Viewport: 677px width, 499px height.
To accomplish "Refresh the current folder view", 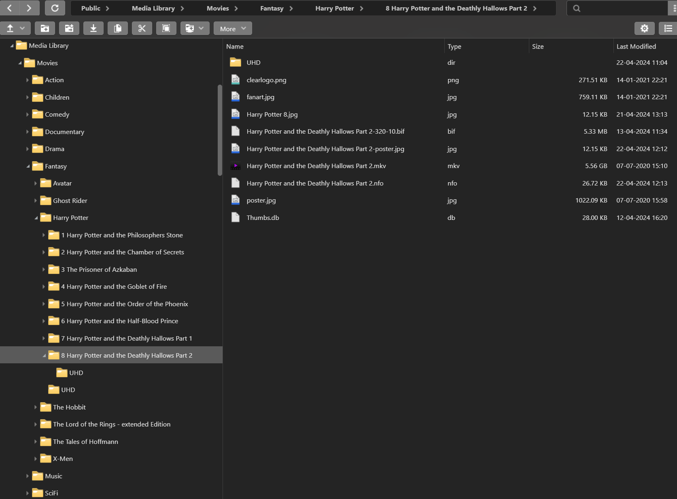I will pos(55,8).
